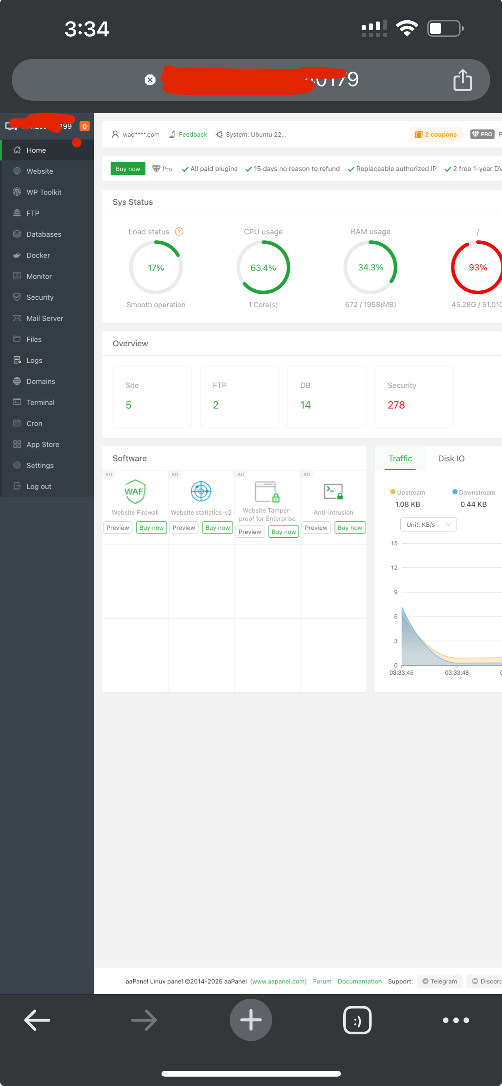Open the Security overview card showing 278

[x=414, y=396]
